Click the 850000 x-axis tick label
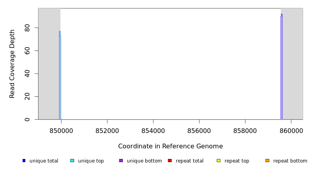Screen dimensions: 311x170 point(61,130)
